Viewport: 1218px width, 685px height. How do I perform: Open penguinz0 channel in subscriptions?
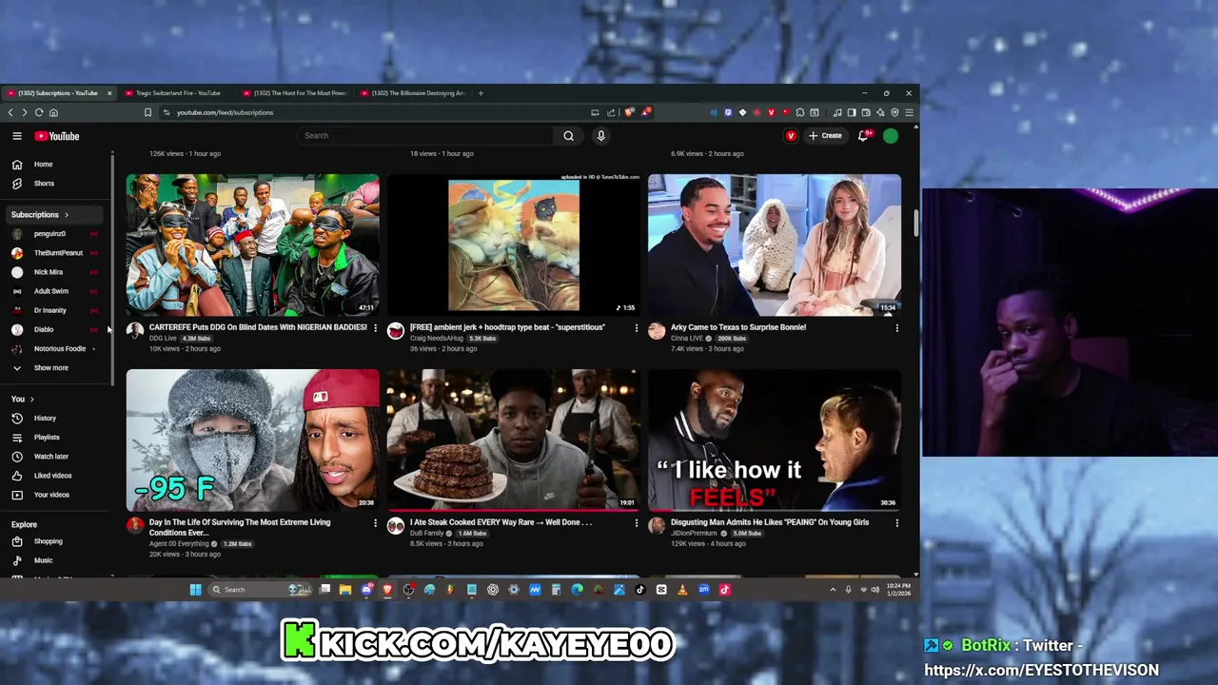click(49, 234)
